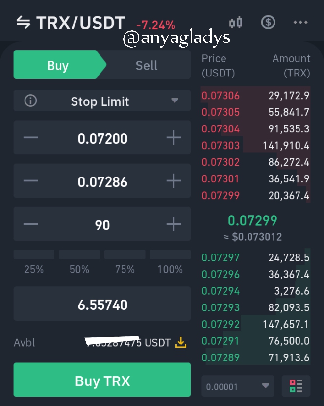Open the candlestick chart view
This screenshot has height=406, width=324.
[236, 23]
